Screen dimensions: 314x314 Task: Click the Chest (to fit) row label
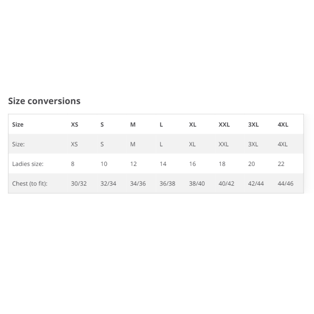30,183
